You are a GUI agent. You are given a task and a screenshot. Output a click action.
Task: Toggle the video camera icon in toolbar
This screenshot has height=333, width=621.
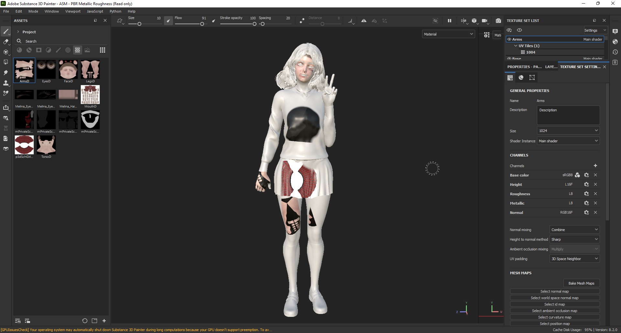(485, 21)
